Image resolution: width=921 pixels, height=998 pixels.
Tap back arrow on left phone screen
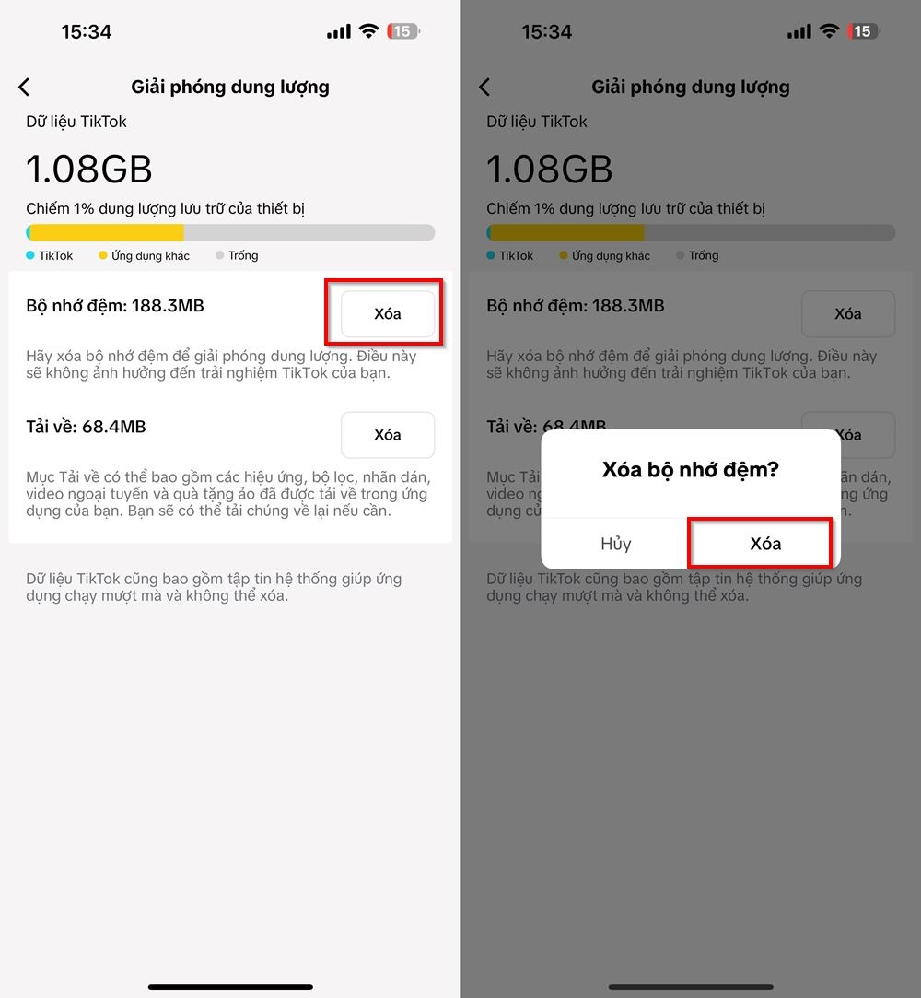pos(25,88)
